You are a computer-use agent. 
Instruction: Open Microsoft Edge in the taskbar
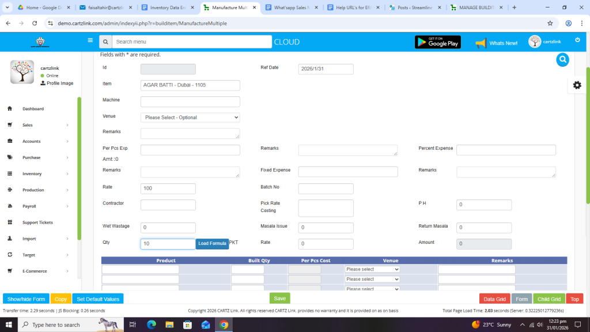coord(152,325)
